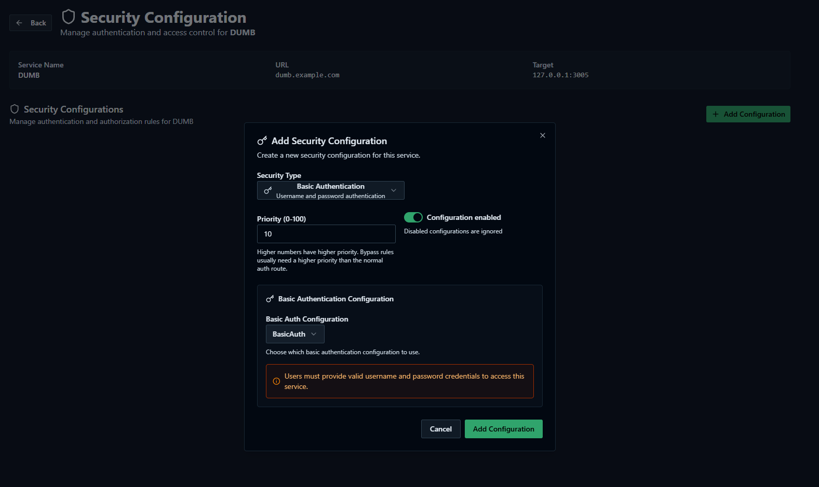Toggle the Configuration enabled switch
Viewport: 819px width, 487px height.
click(x=413, y=217)
